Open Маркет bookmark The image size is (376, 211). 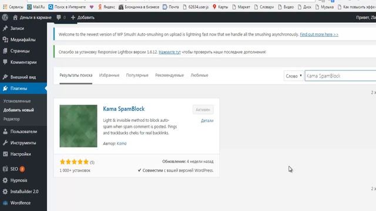(241, 7)
